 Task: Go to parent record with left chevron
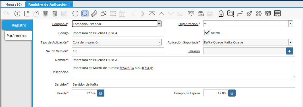133,14
